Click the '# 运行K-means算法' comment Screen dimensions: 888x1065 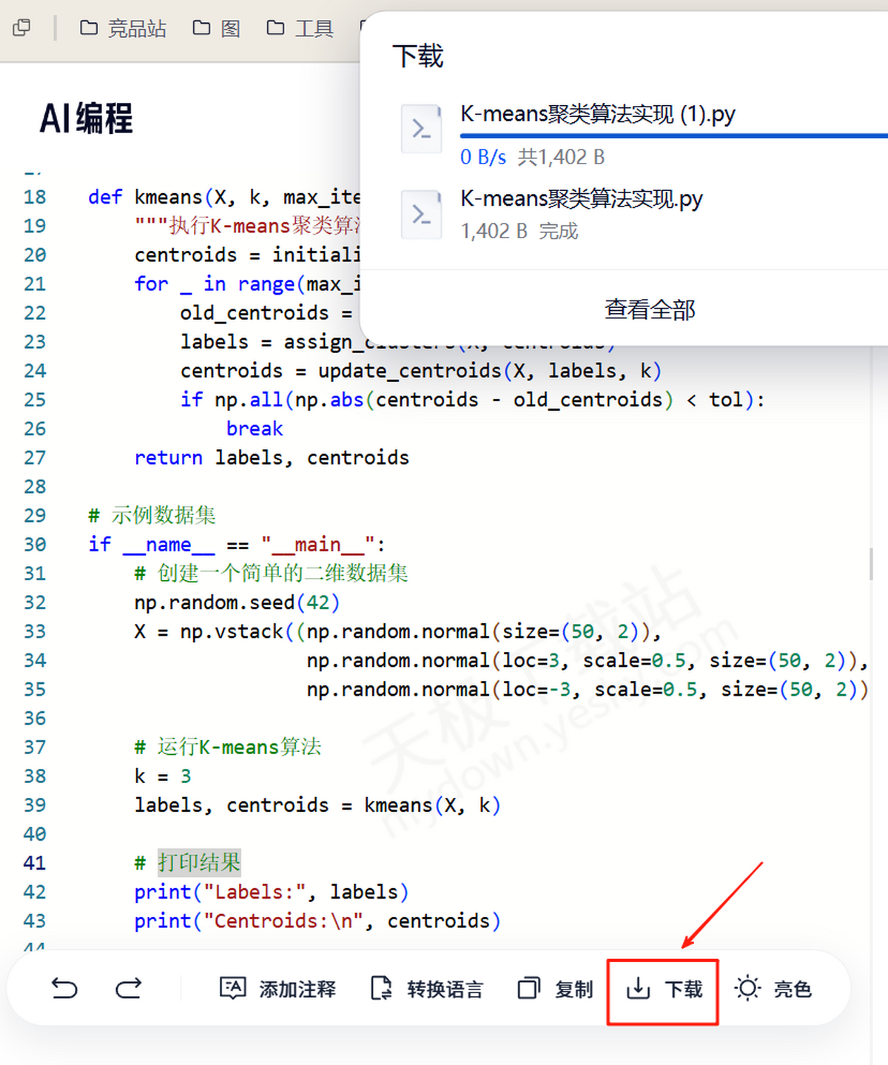(228, 747)
